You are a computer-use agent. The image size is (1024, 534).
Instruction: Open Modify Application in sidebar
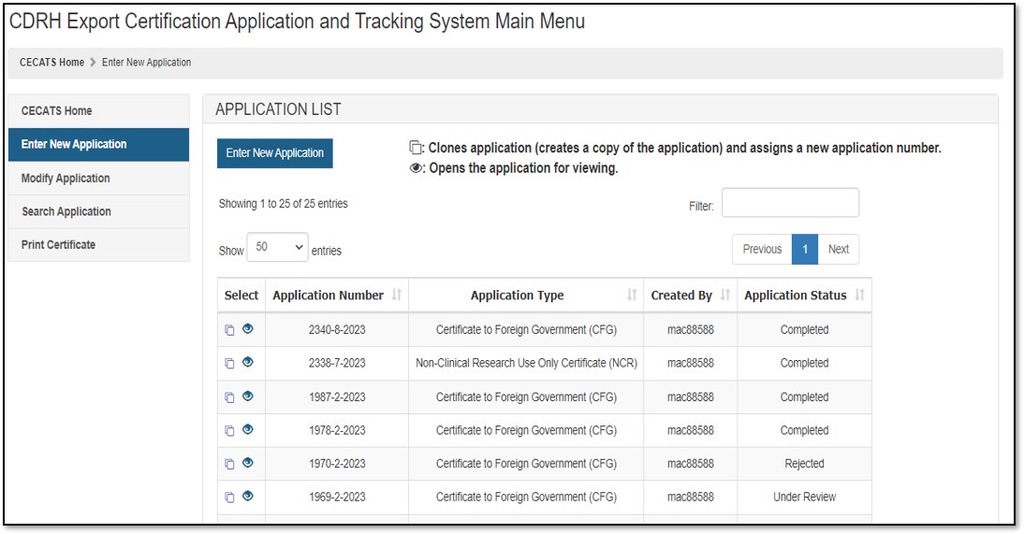tap(66, 179)
